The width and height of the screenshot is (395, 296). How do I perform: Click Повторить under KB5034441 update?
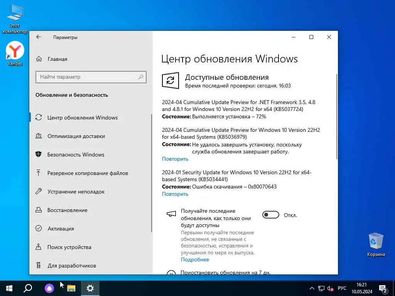(x=175, y=194)
